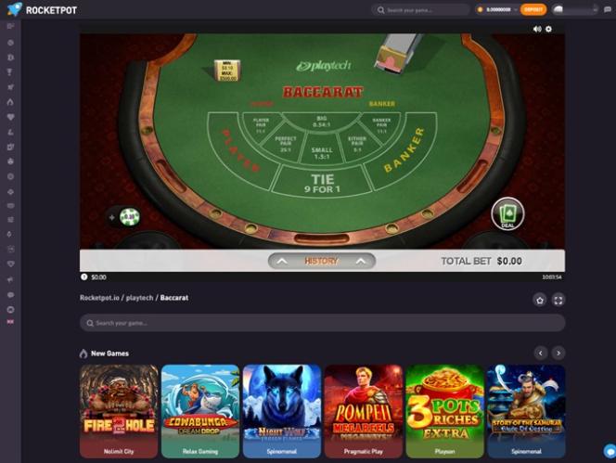This screenshot has height=463, width=616.
Task: Open the playtech breadcrumb link
Action: click(139, 298)
